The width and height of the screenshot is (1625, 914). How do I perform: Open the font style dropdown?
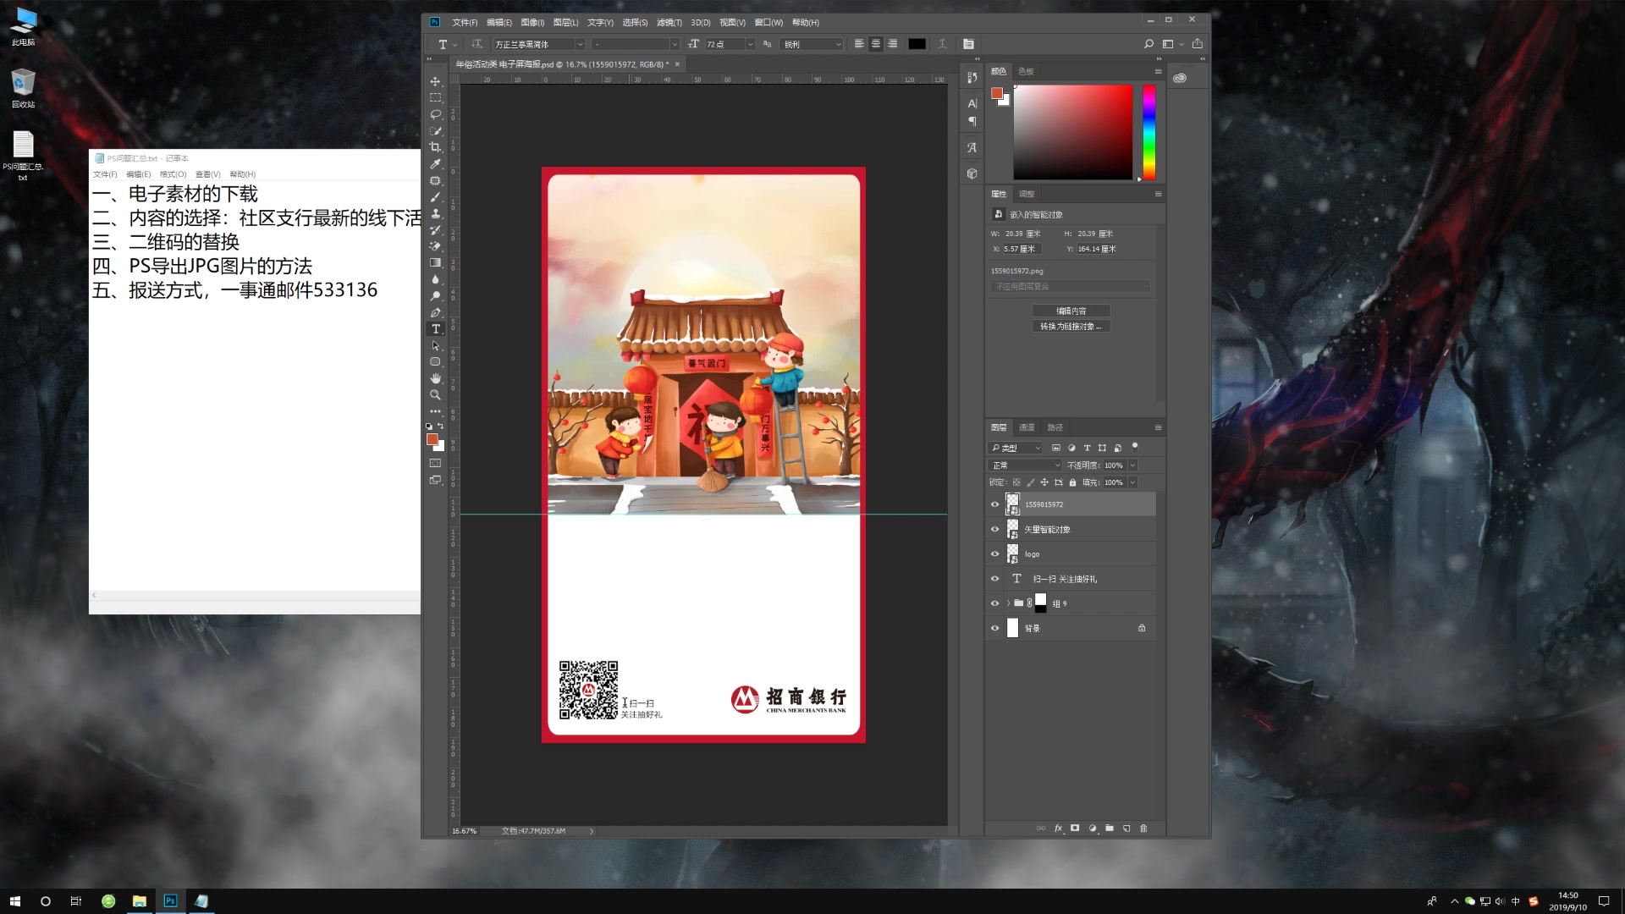(675, 44)
